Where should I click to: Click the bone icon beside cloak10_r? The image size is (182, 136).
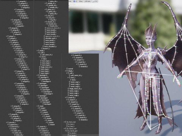67,97
